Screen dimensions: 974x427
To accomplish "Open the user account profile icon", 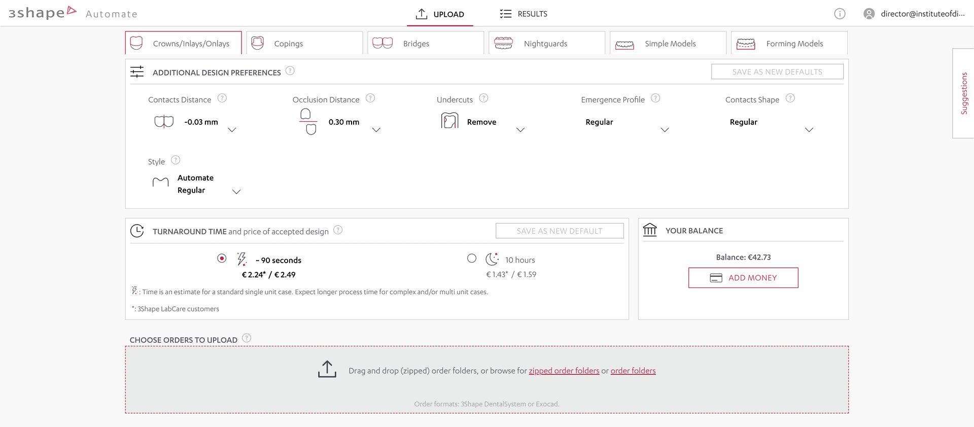I will point(868,14).
